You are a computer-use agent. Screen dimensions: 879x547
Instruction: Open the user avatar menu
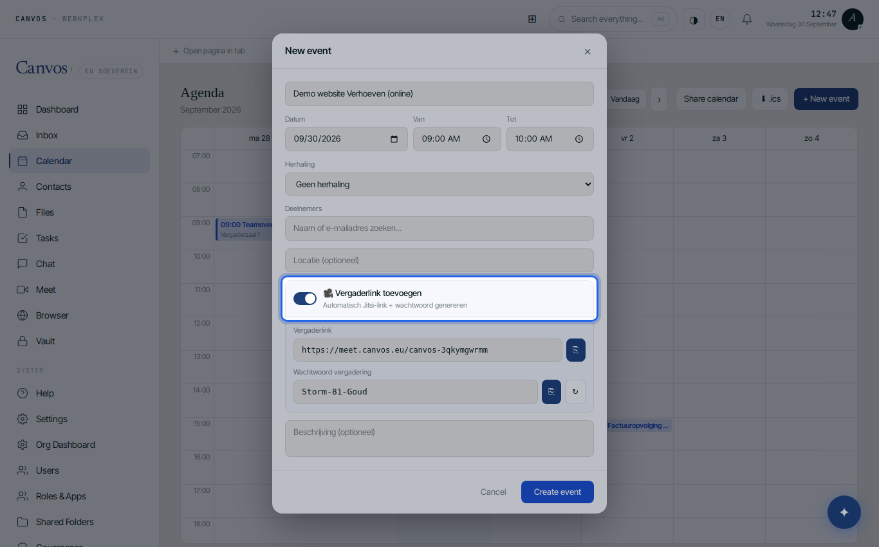pyautogui.click(x=853, y=19)
